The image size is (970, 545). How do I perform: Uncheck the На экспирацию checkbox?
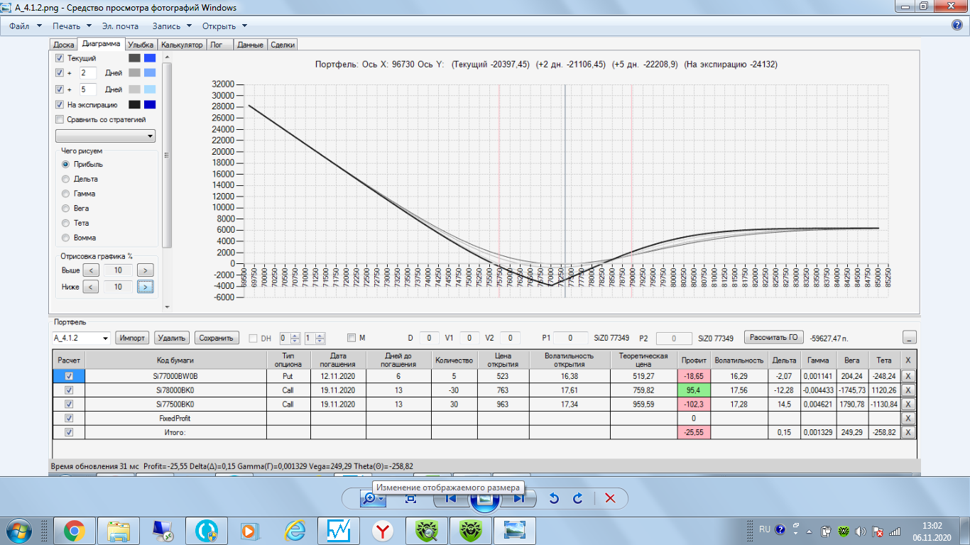click(x=60, y=104)
